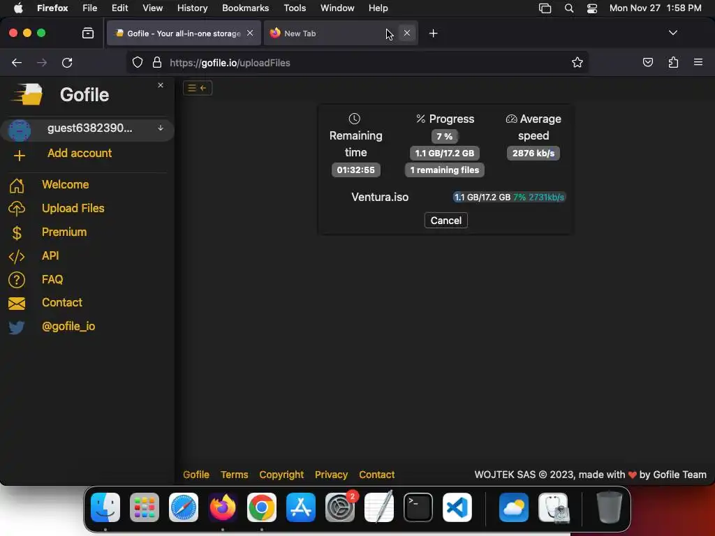Image resolution: width=715 pixels, height=536 pixels.
Task: Reload the current page
Action: (x=67, y=63)
